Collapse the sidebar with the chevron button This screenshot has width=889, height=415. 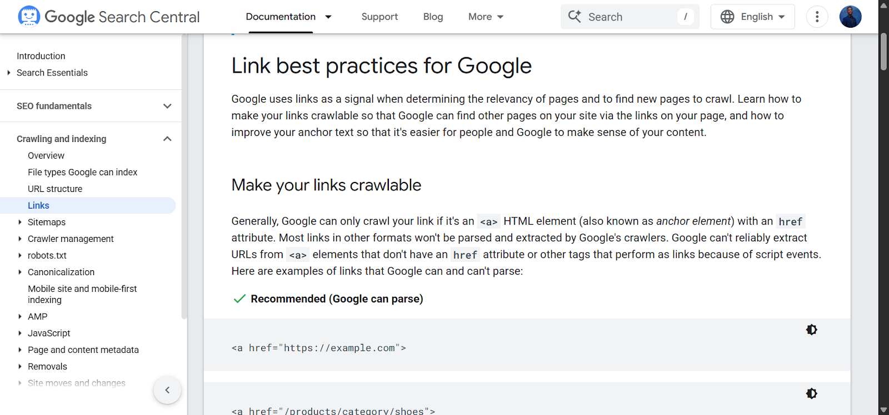click(x=167, y=390)
